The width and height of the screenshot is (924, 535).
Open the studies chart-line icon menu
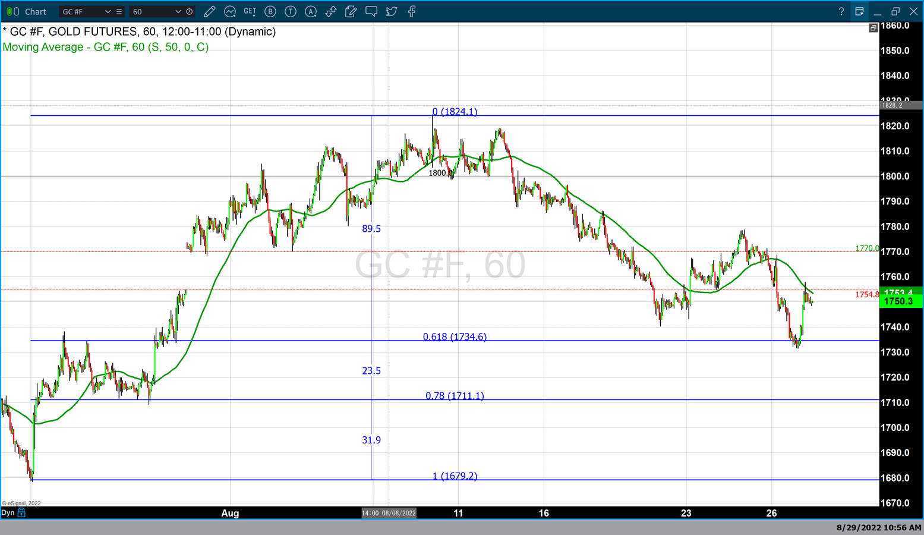click(x=230, y=11)
